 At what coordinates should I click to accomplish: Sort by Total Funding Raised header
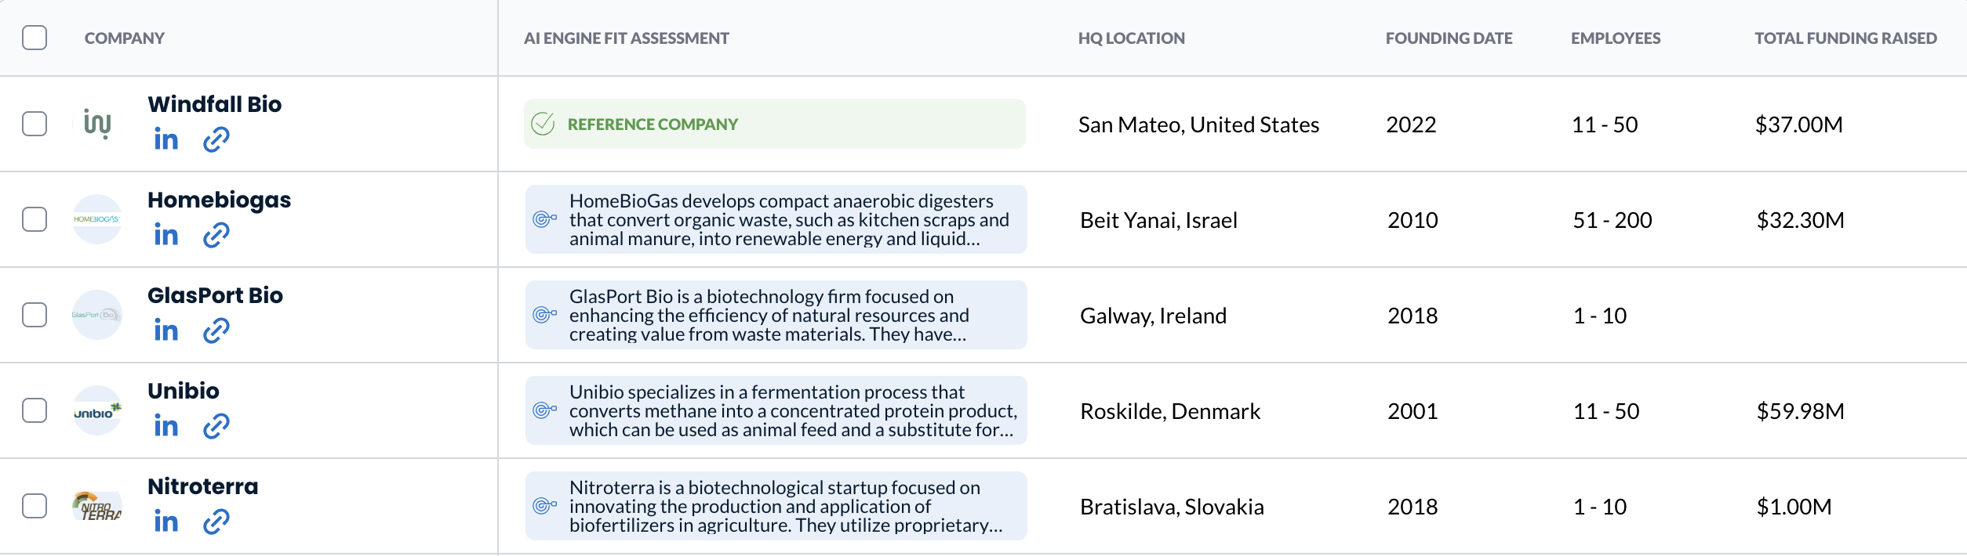[1845, 38]
